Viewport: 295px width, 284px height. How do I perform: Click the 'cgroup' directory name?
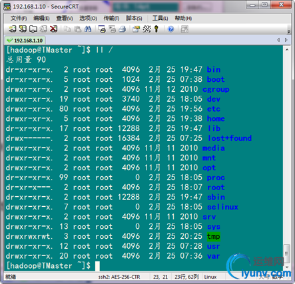216,89
